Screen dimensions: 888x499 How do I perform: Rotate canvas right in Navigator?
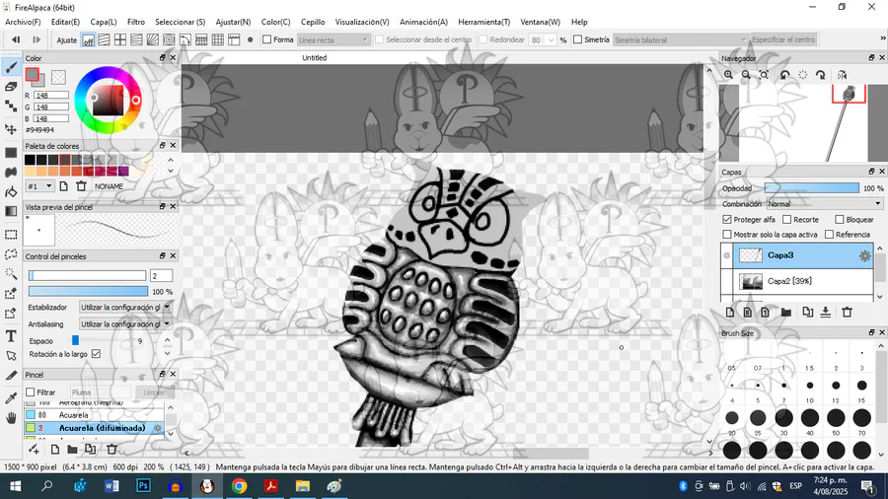tap(821, 75)
